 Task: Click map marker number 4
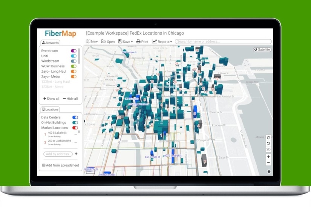pos(198,126)
